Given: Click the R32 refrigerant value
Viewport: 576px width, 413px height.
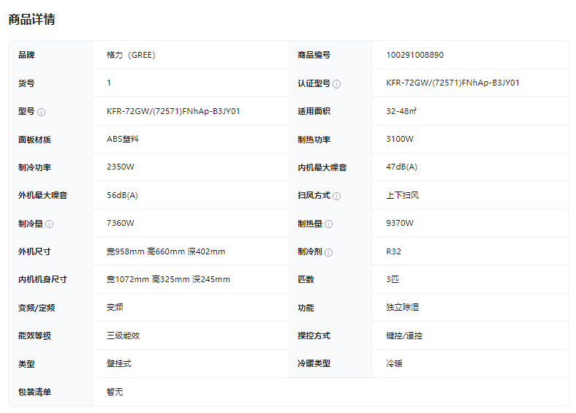Looking at the screenshot, I should pos(393,251).
